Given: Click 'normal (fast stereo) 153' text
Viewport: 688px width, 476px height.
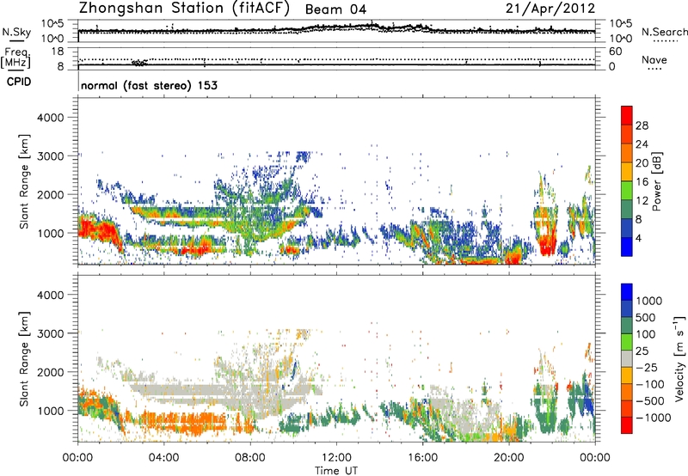Looking at the screenshot, I should click(149, 85).
